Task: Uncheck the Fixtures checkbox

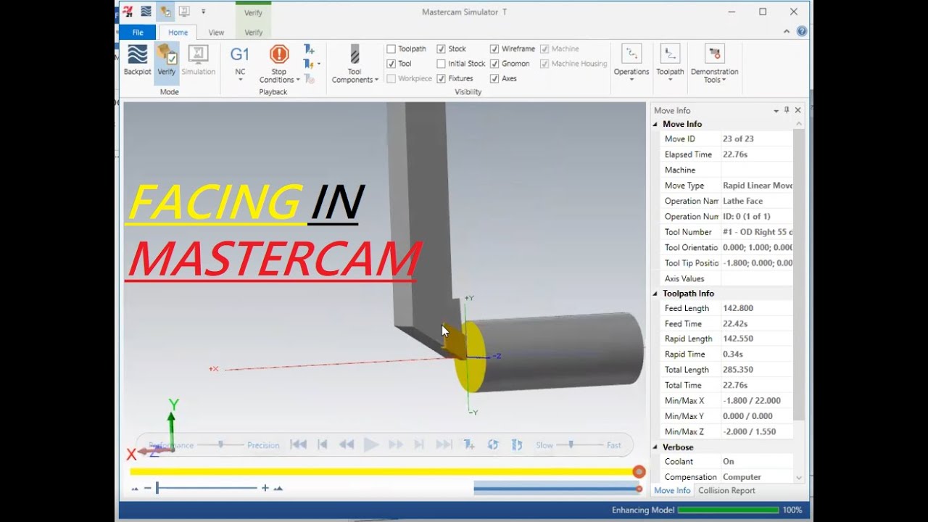Action: tap(441, 78)
